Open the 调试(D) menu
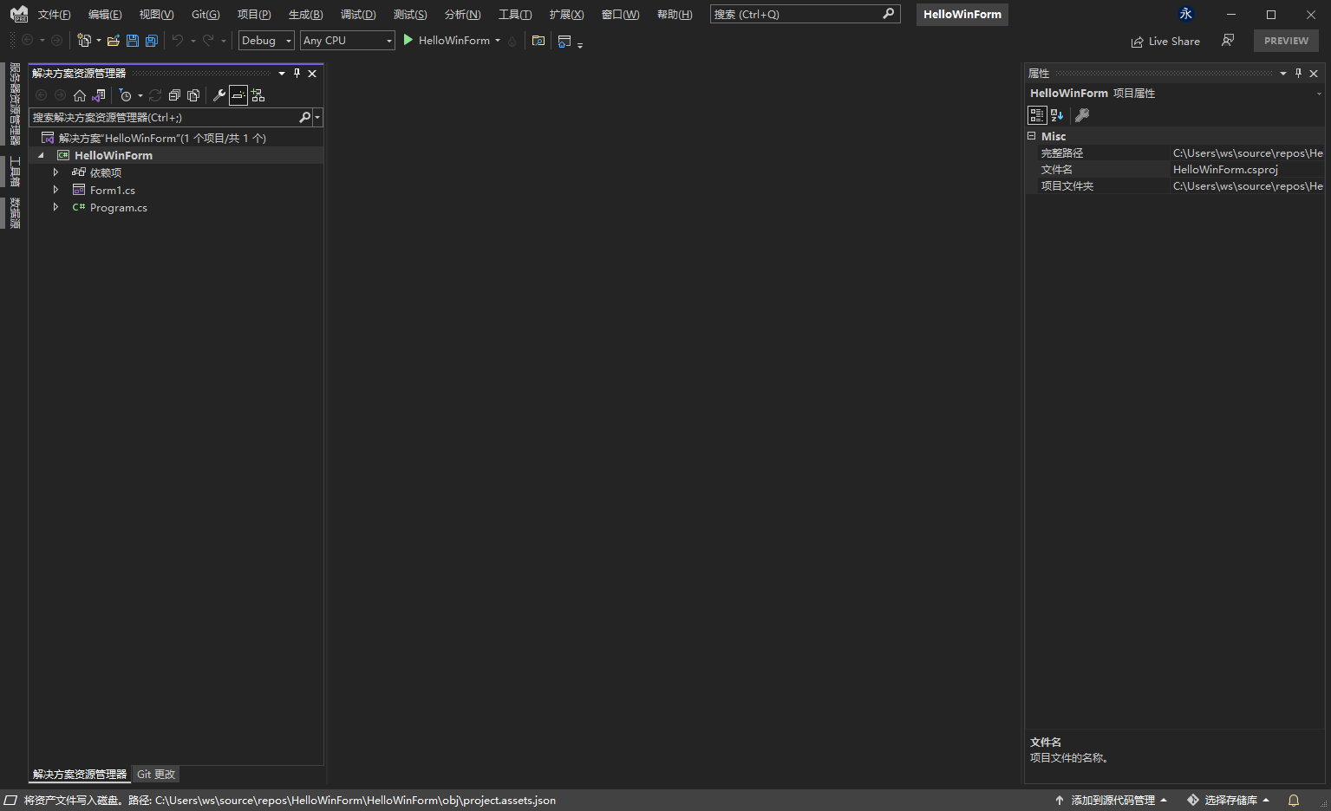Screen dimensions: 1331x811 [358, 15]
